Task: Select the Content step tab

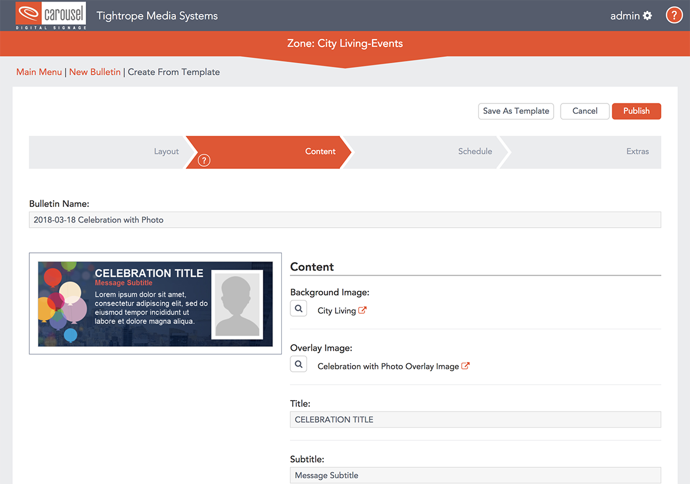Action: coord(320,152)
